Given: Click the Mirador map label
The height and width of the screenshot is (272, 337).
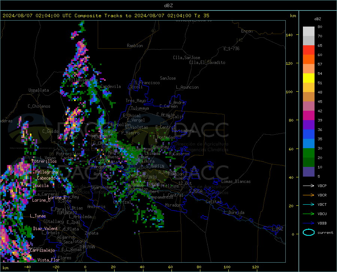Looking at the screenshot, I should 173,205.
